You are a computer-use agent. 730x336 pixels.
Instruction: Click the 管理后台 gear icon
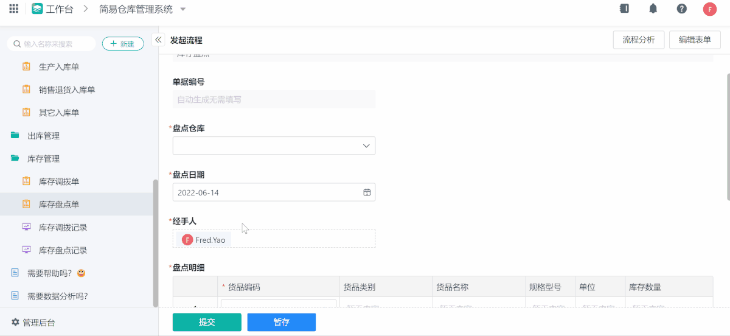click(15, 322)
